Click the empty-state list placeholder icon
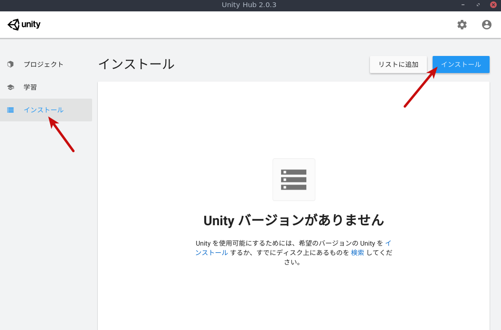Viewport: 501px width, 330px height. click(x=293, y=179)
